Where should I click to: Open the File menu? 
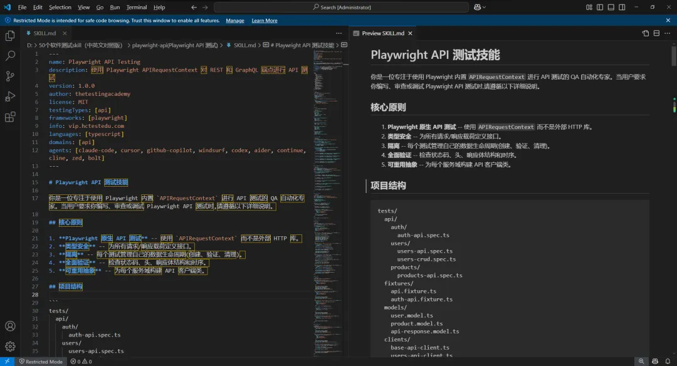(x=22, y=8)
